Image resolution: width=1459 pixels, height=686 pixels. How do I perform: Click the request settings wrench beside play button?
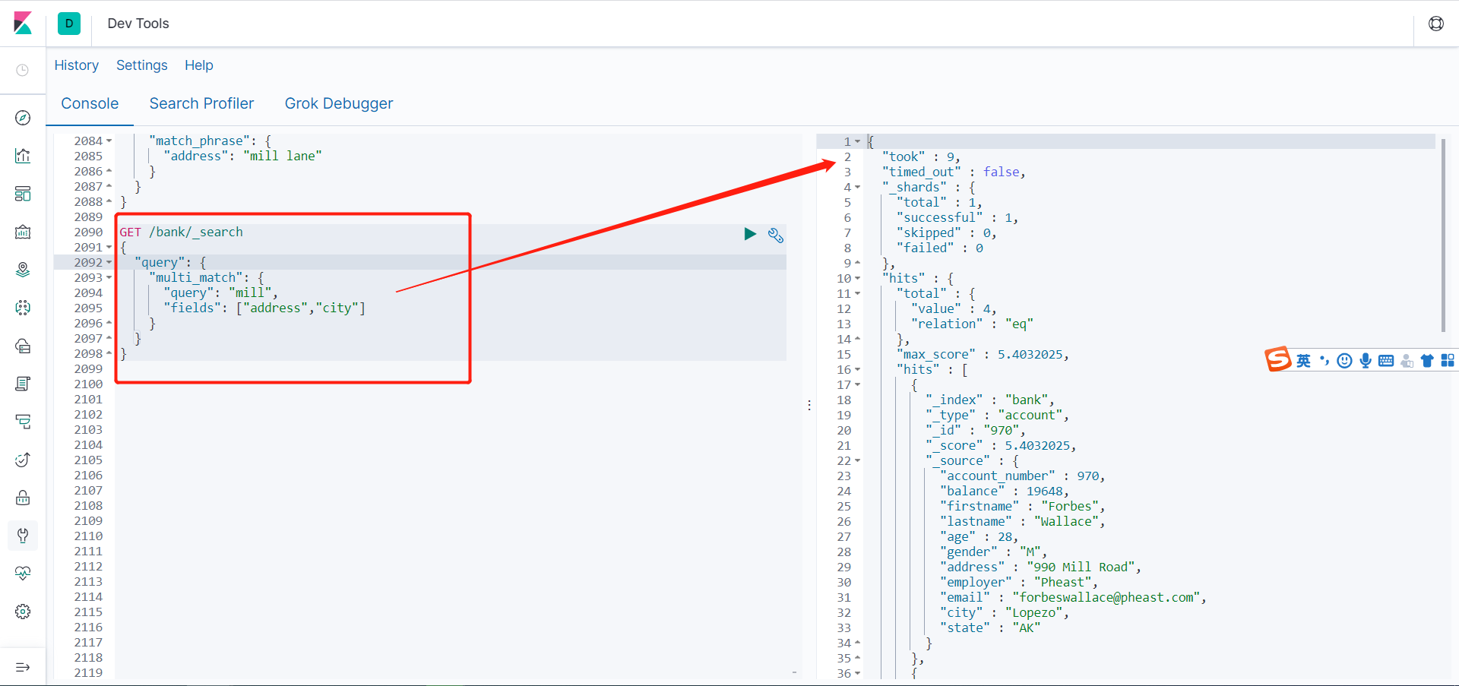(777, 236)
